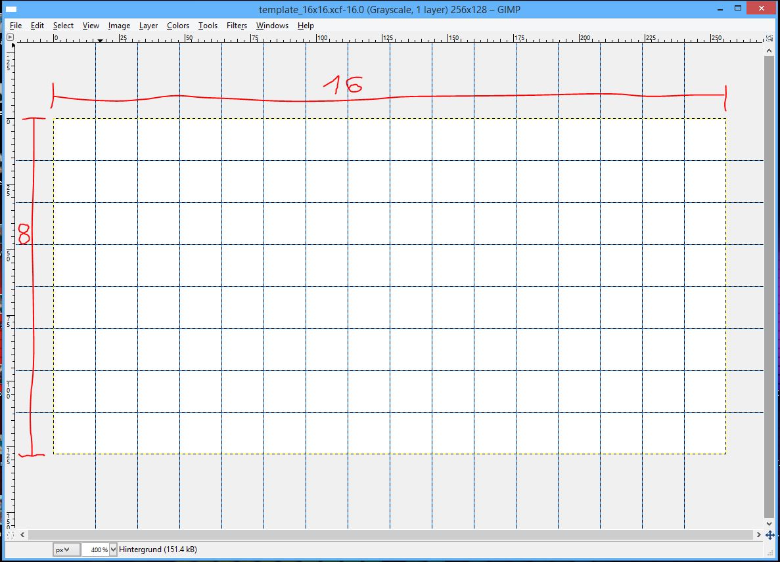Image resolution: width=780 pixels, height=562 pixels.
Task: Open the Image menu
Action: coord(119,26)
